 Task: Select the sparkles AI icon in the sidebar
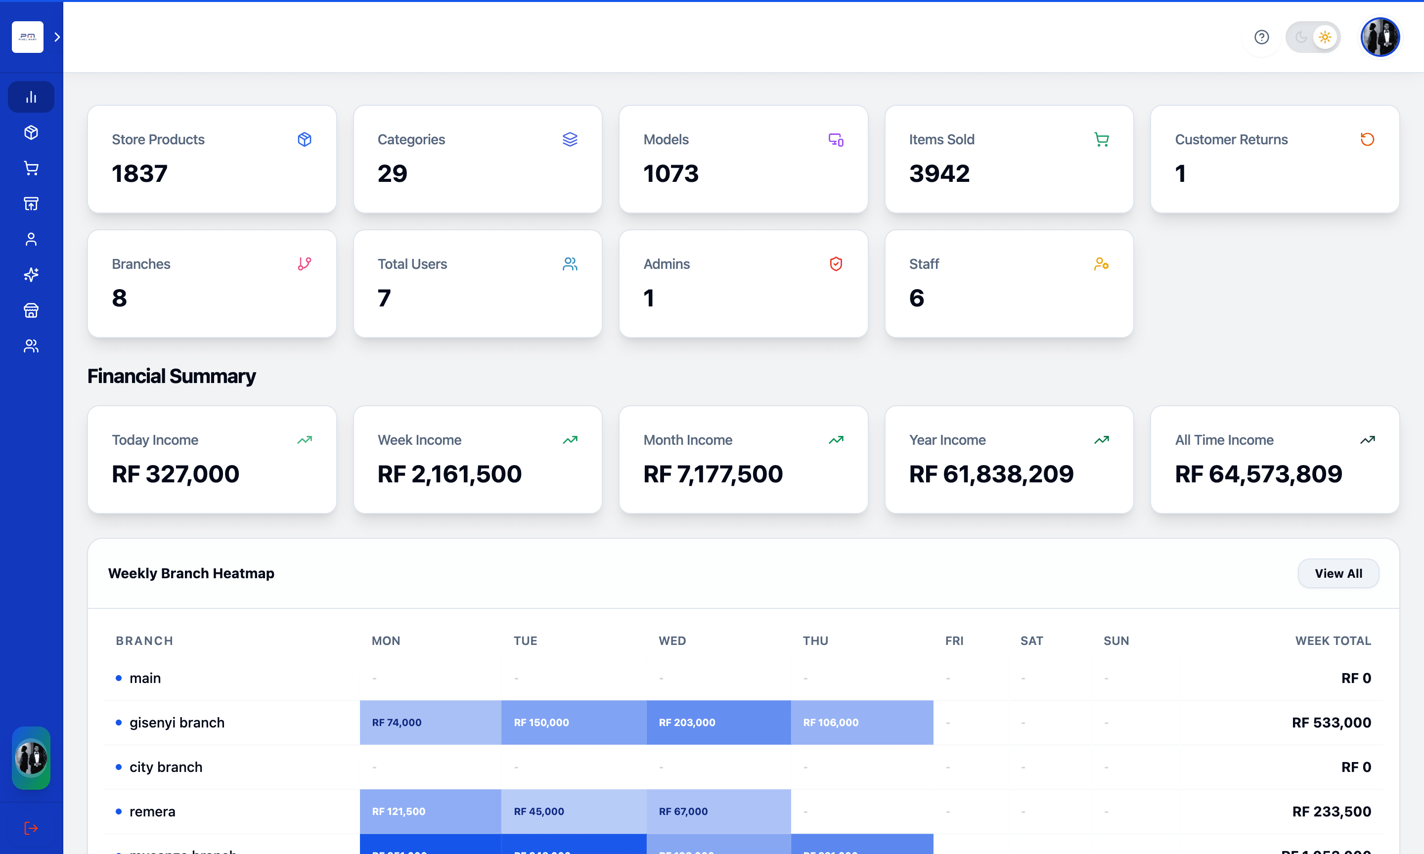point(31,274)
